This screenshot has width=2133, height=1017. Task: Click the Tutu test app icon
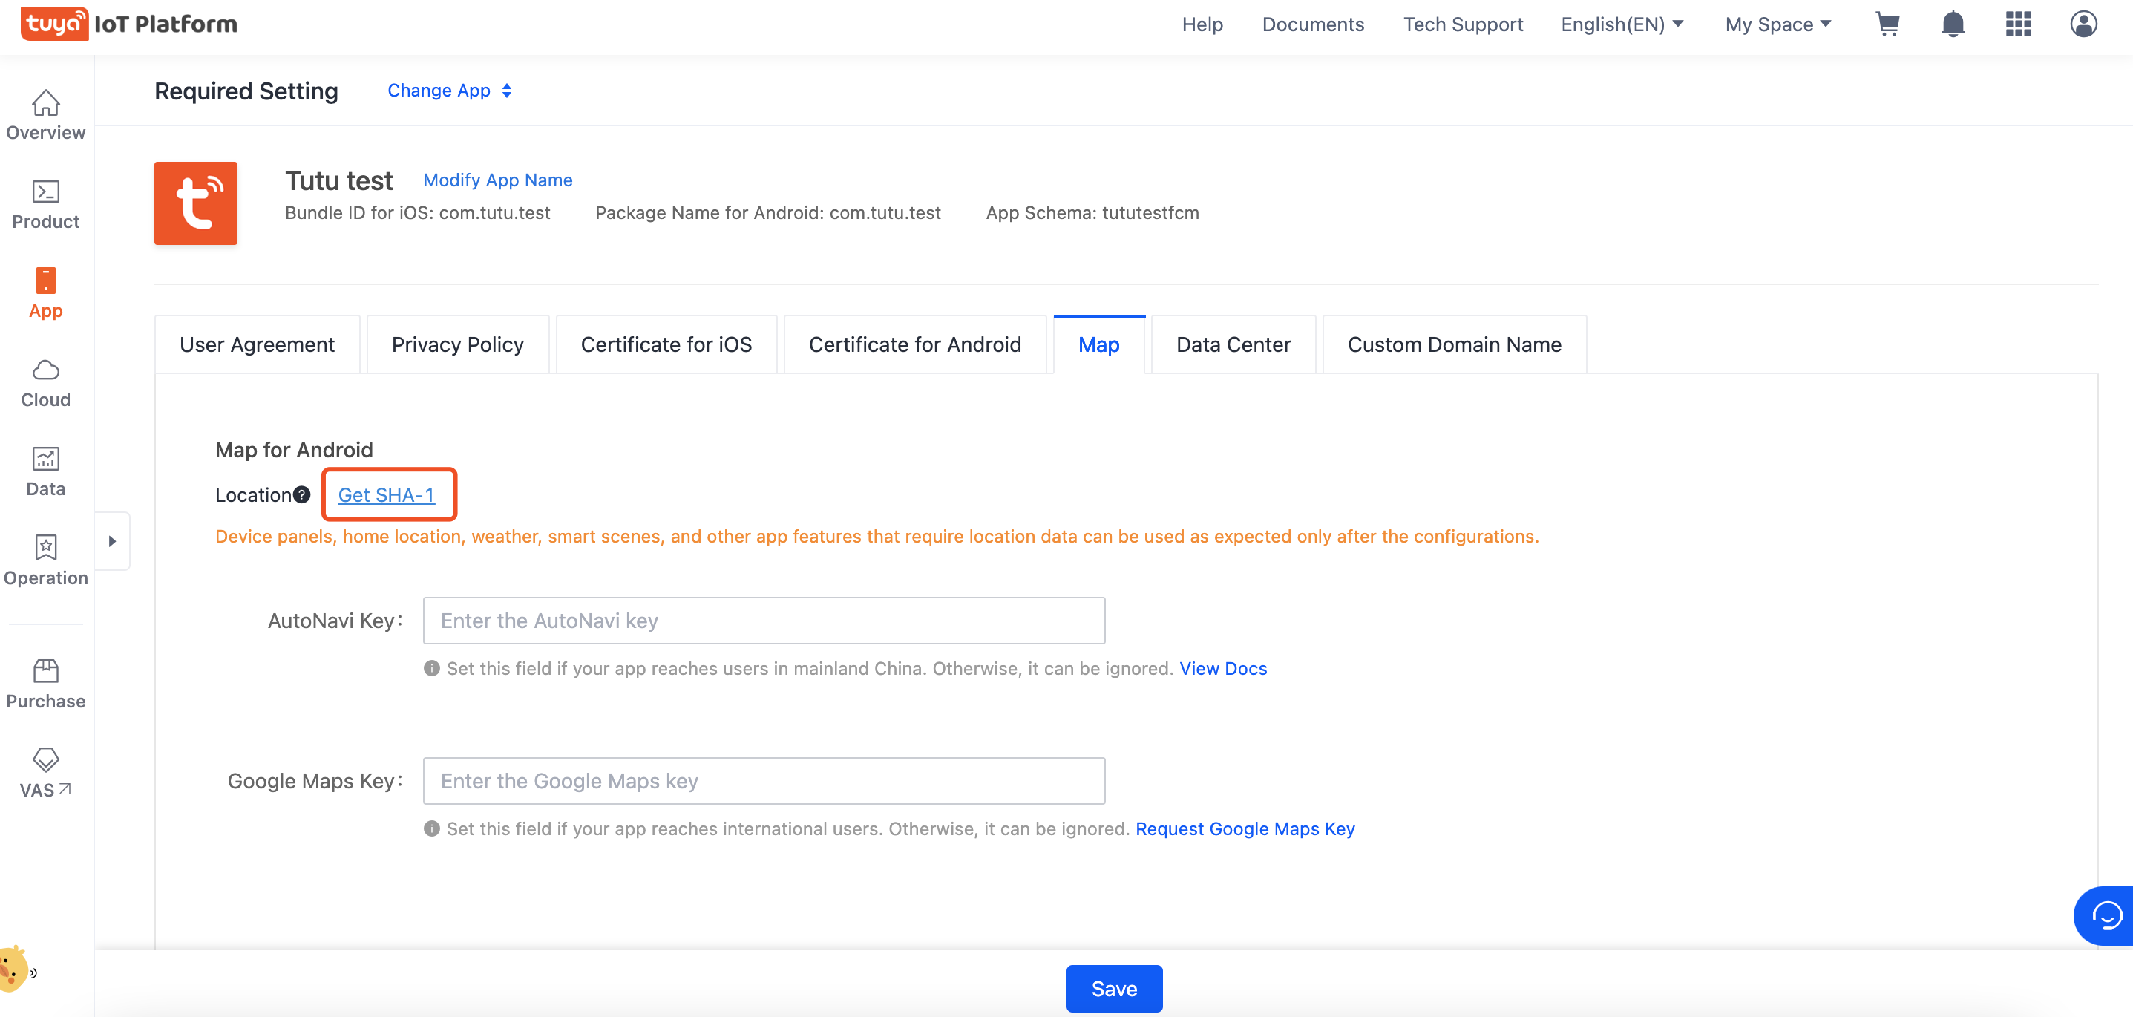[195, 203]
